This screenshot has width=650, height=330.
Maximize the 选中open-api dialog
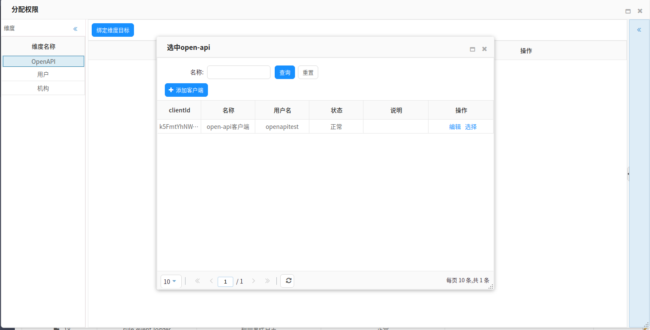pyautogui.click(x=472, y=49)
